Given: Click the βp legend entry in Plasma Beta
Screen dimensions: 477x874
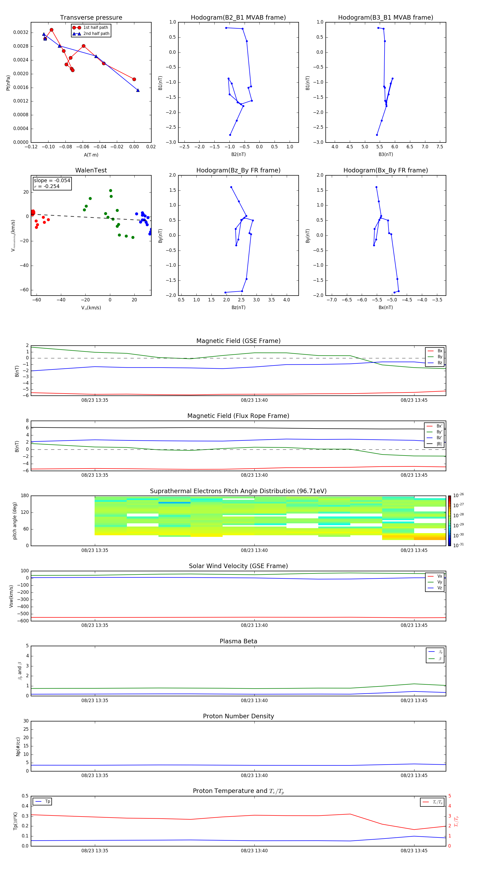Looking at the screenshot, I should (435, 652).
